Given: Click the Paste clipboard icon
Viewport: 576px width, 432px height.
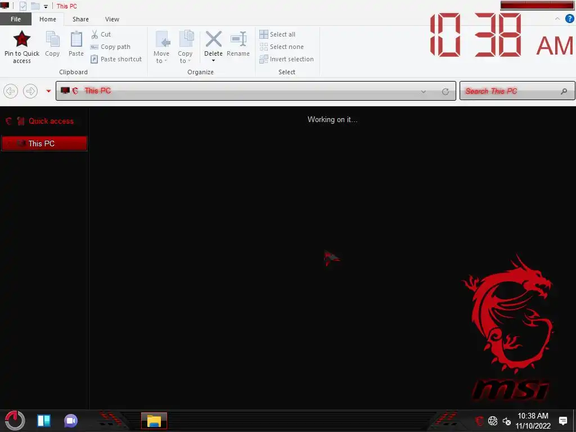Looking at the screenshot, I should click(x=76, y=39).
